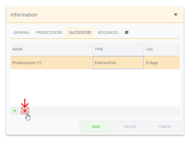This screenshot has width=190, height=141.
Task: Click the Lag column header
Action: (161, 49)
